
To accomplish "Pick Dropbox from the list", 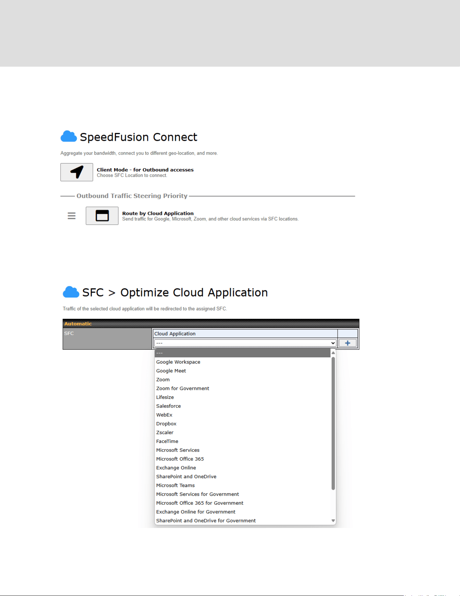I will pos(242,423).
